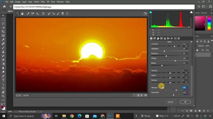213x119 pixels.
Task: Click the Camera Raw panel vertical scrollbar
Action: pyautogui.click(x=192, y=81)
